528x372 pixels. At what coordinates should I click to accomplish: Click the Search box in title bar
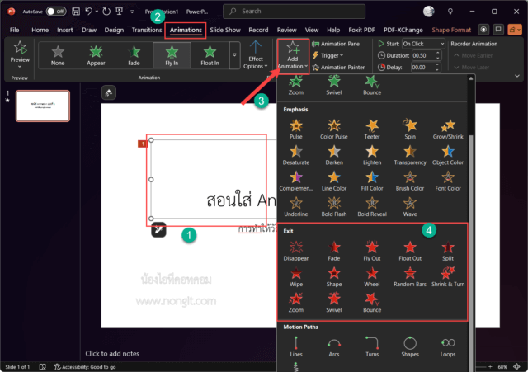click(294, 12)
